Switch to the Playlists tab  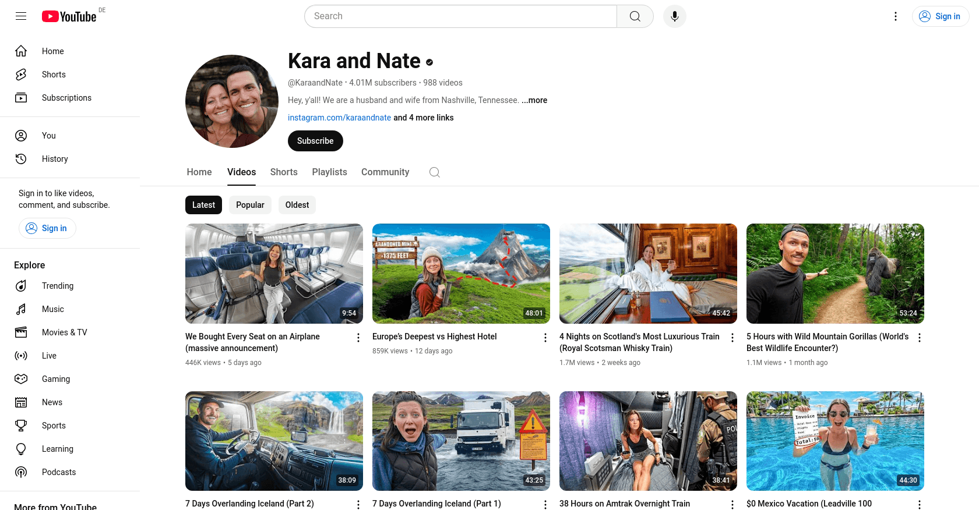tap(329, 172)
